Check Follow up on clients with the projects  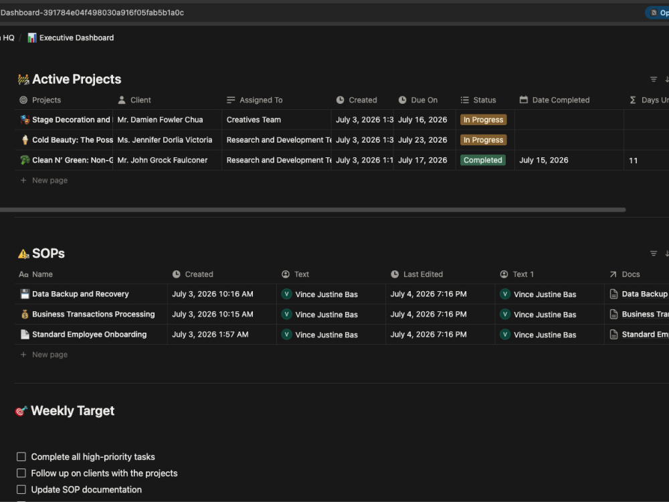coord(21,473)
